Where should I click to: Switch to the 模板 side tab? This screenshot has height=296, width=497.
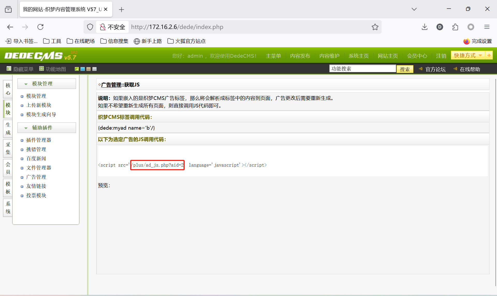pyautogui.click(x=8, y=188)
